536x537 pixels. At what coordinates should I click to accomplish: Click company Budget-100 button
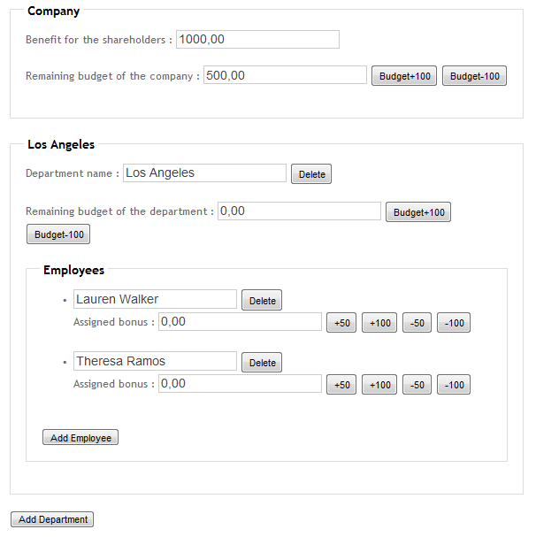coord(474,76)
